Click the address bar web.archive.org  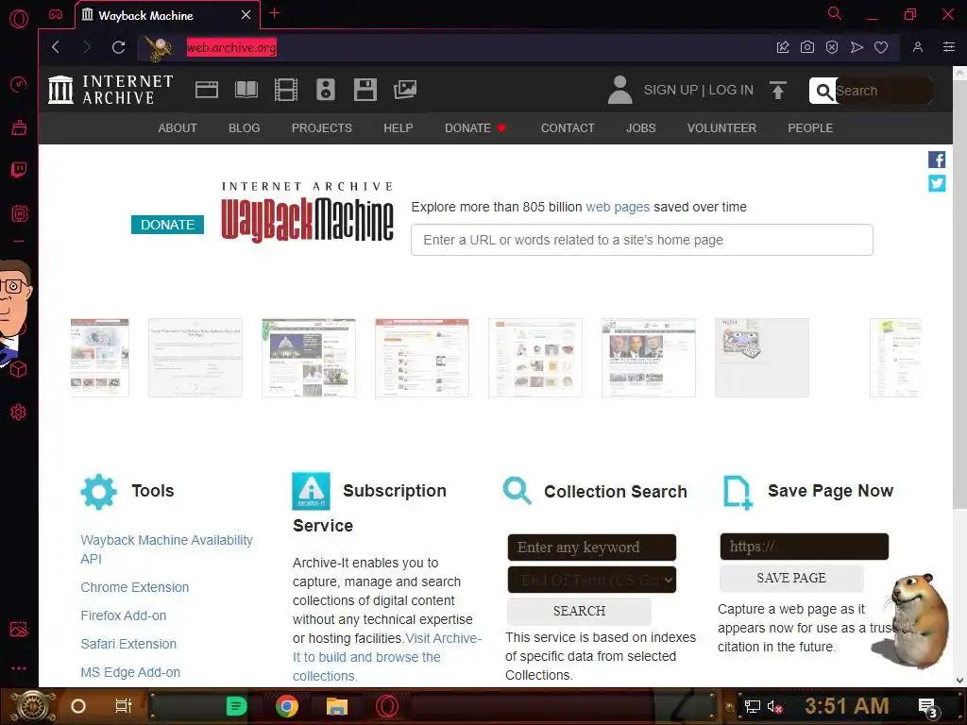pos(232,47)
